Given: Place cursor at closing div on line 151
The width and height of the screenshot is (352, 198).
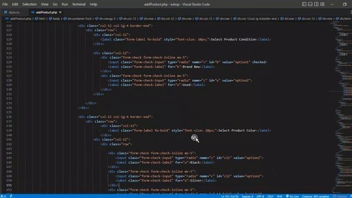Looking at the screenshot, I should [113, 185].
